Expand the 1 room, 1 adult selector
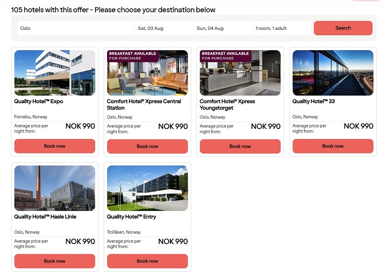This screenshot has height=277, width=386. pos(282,28)
